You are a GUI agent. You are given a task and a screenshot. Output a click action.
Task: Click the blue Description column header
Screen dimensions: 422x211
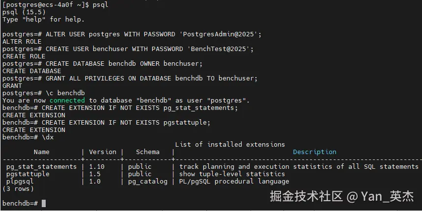(314, 152)
